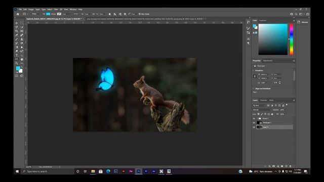The width and height of the screenshot is (324, 182).
Task: Click the Share button at top right
Action: pyautogui.click(x=308, y=14)
